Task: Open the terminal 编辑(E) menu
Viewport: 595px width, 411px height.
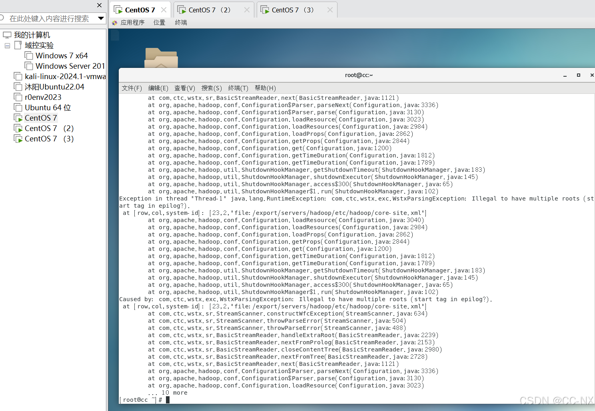Action: pos(158,88)
